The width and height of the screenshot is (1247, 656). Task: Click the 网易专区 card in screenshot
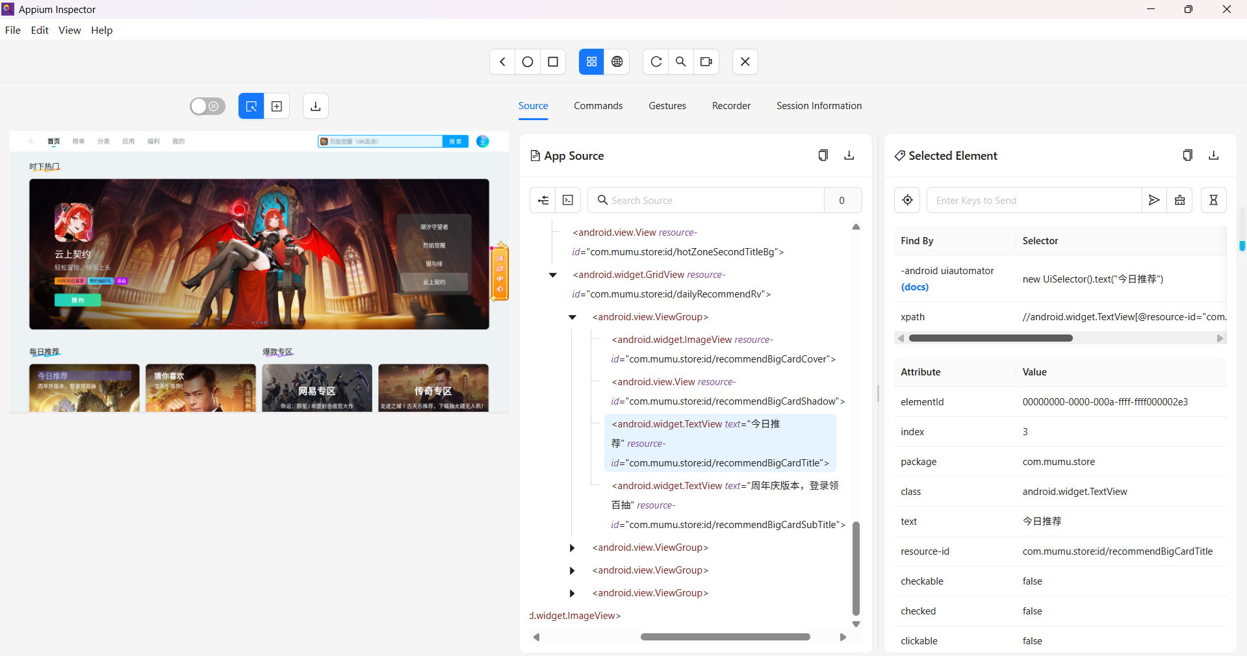(317, 388)
